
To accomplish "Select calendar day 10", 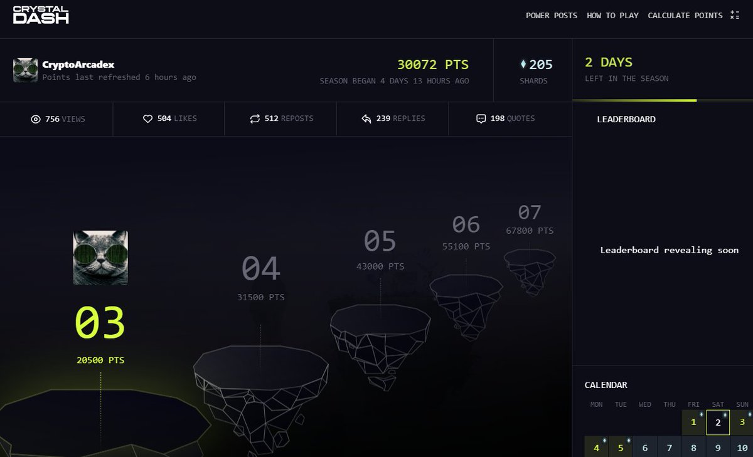I will [742, 447].
